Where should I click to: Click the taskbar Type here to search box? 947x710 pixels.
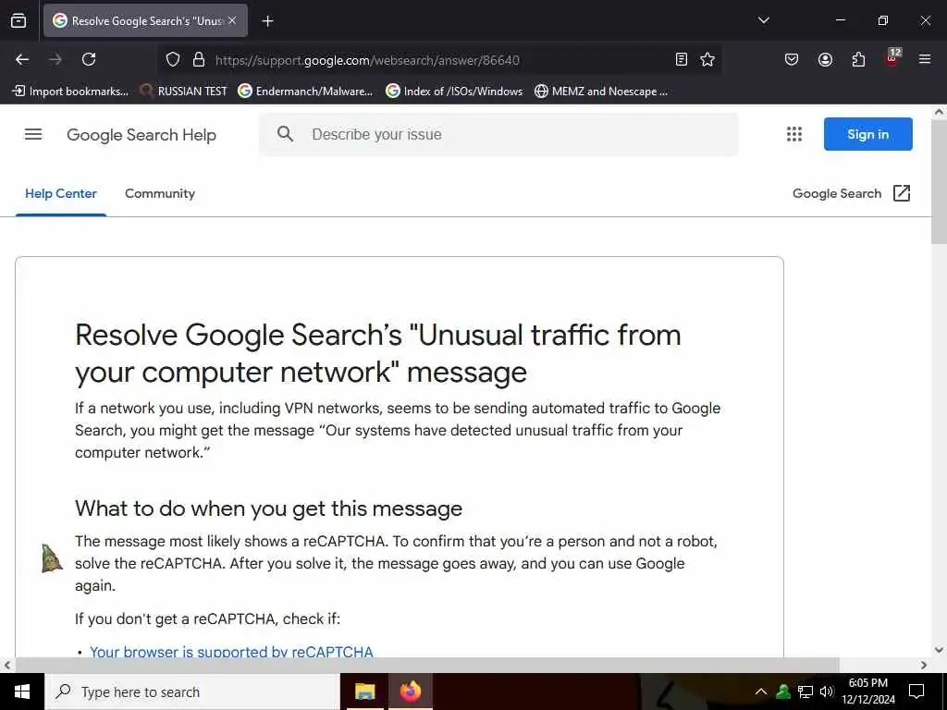point(192,692)
